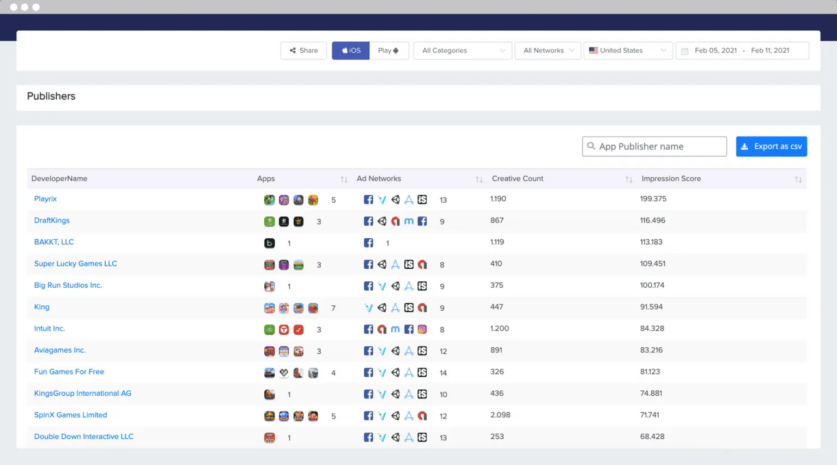Open the Intuit Inc. publisher link
The height and width of the screenshot is (465, 837).
50,329
